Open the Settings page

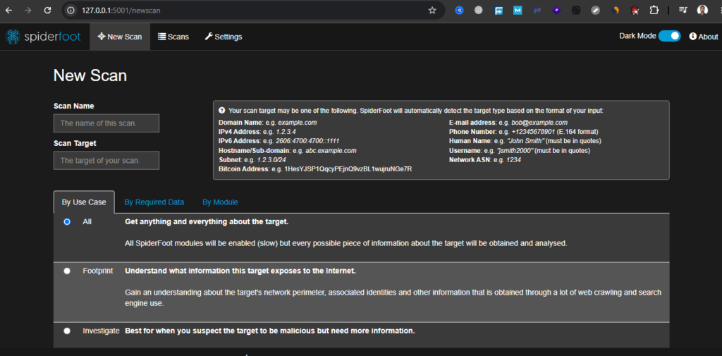point(224,37)
